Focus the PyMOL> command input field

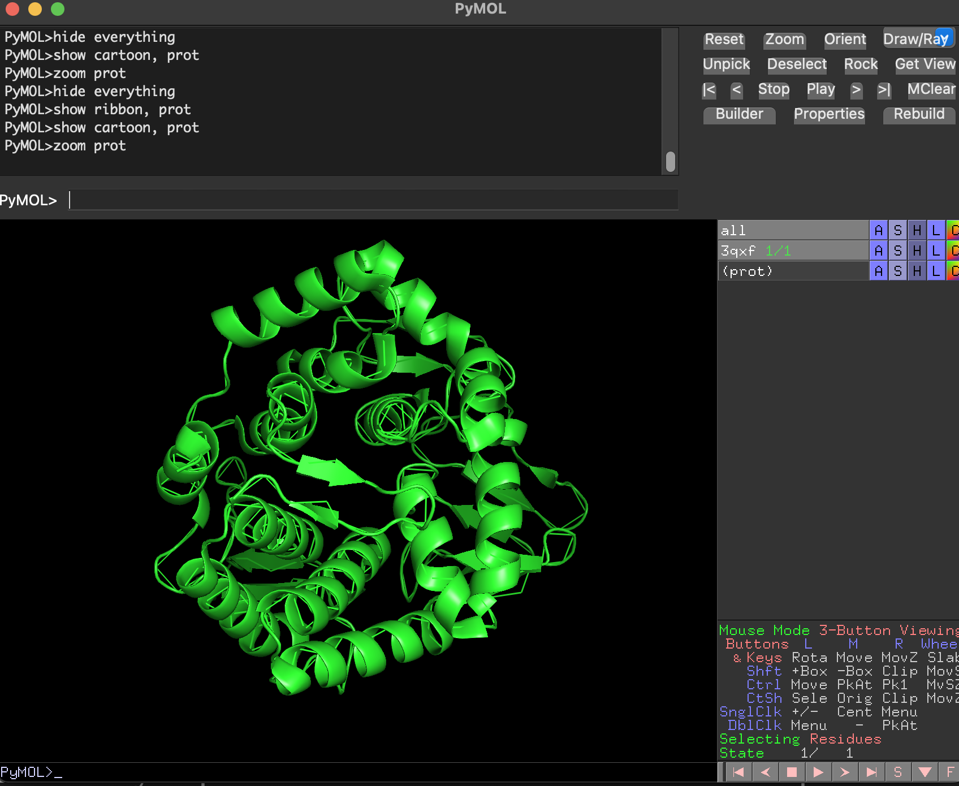(x=373, y=200)
